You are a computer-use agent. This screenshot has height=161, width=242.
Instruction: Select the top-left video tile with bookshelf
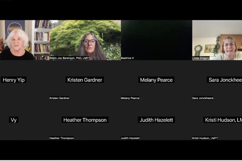(25, 40)
